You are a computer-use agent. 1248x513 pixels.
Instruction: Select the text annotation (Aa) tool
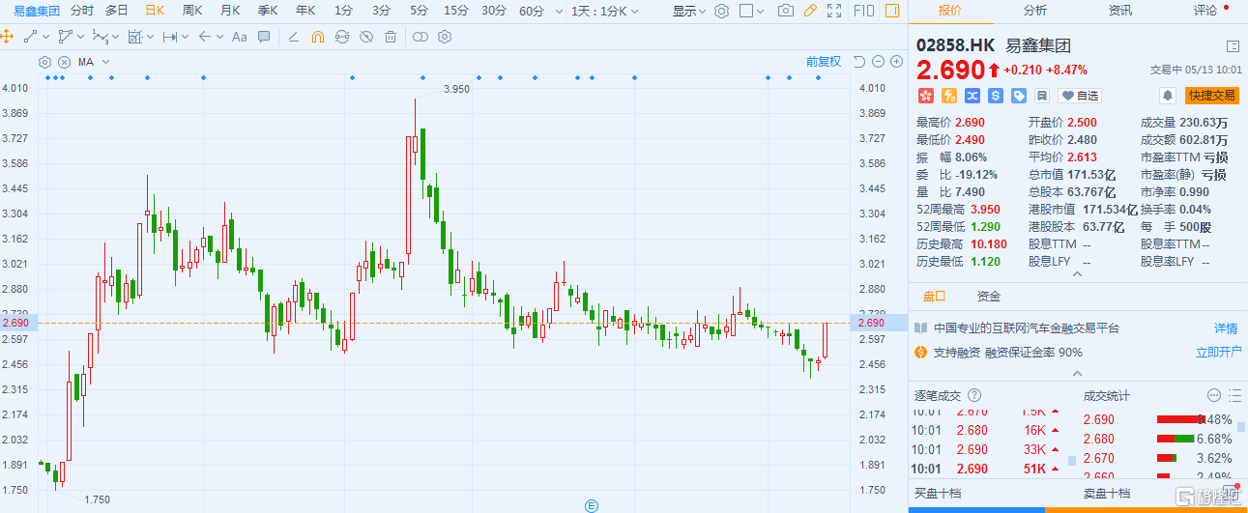[239, 37]
